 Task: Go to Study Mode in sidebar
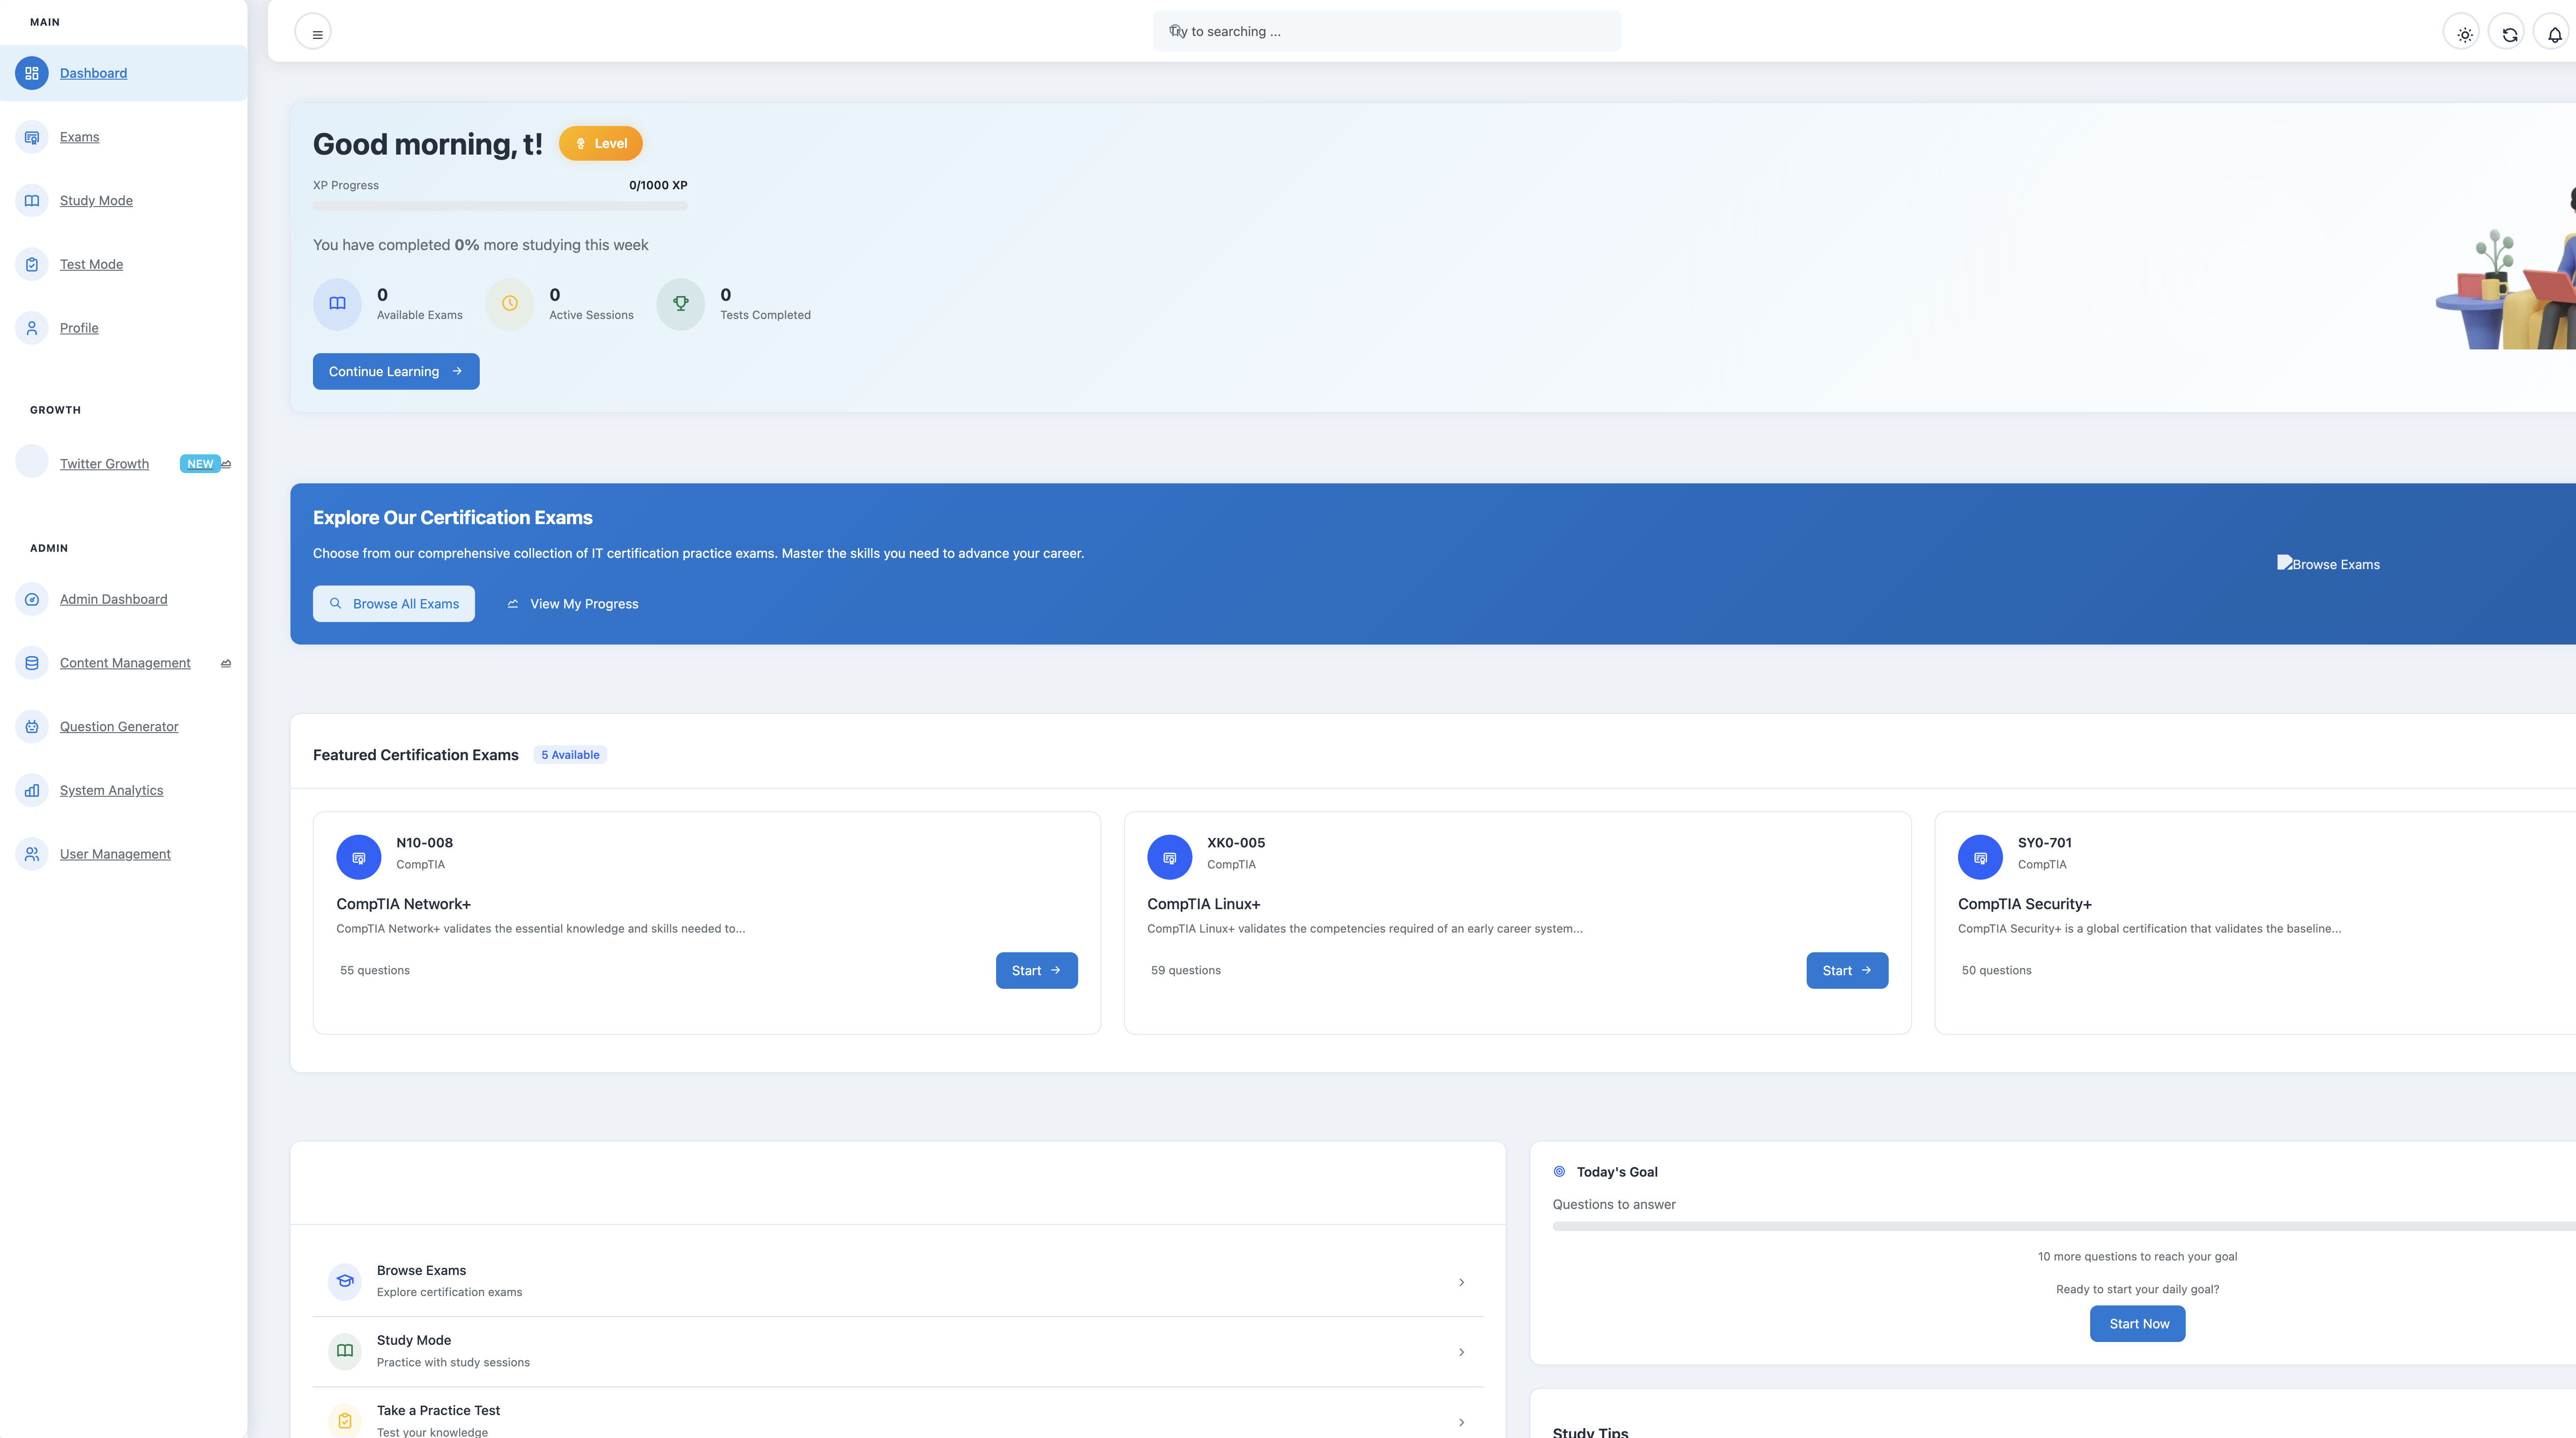(x=96, y=201)
